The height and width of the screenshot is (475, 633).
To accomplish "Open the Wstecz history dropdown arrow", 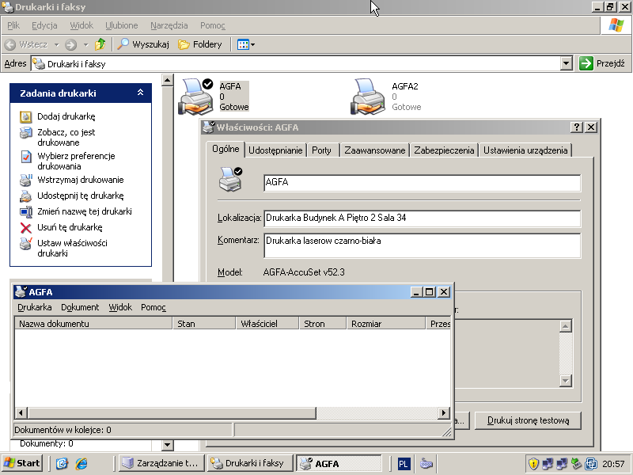I will click(56, 44).
